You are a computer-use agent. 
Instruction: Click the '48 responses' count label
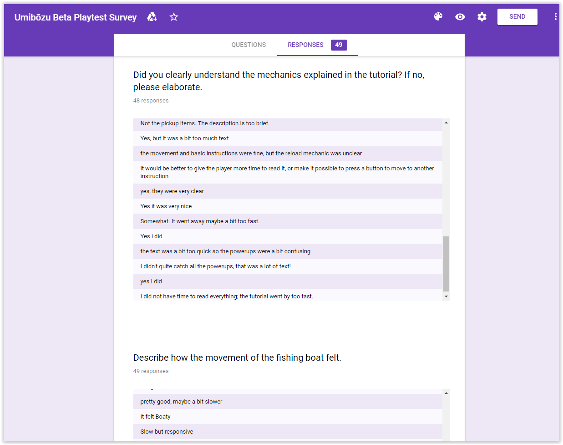[x=151, y=101]
